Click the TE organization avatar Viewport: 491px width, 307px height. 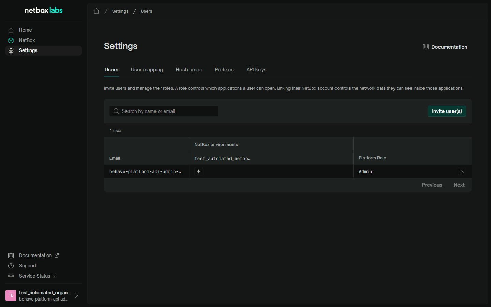click(x=11, y=295)
